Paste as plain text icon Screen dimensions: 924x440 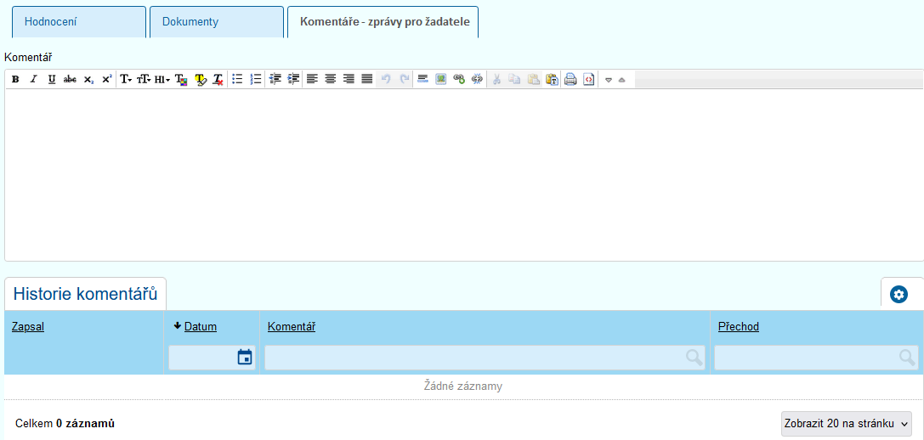[552, 80]
